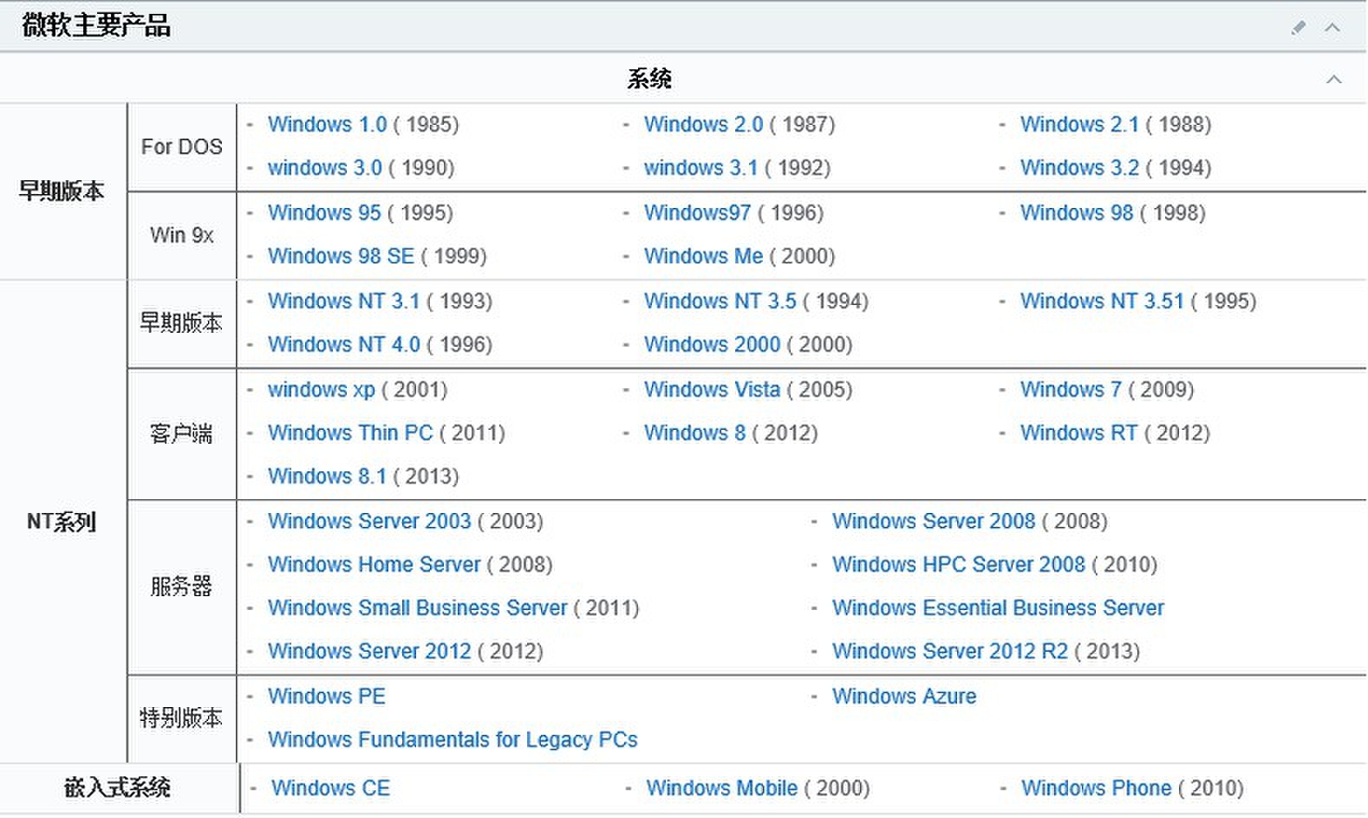The height and width of the screenshot is (818, 1368).
Task: Open the Windows97 link
Action: pyautogui.click(x=697, y=212)
